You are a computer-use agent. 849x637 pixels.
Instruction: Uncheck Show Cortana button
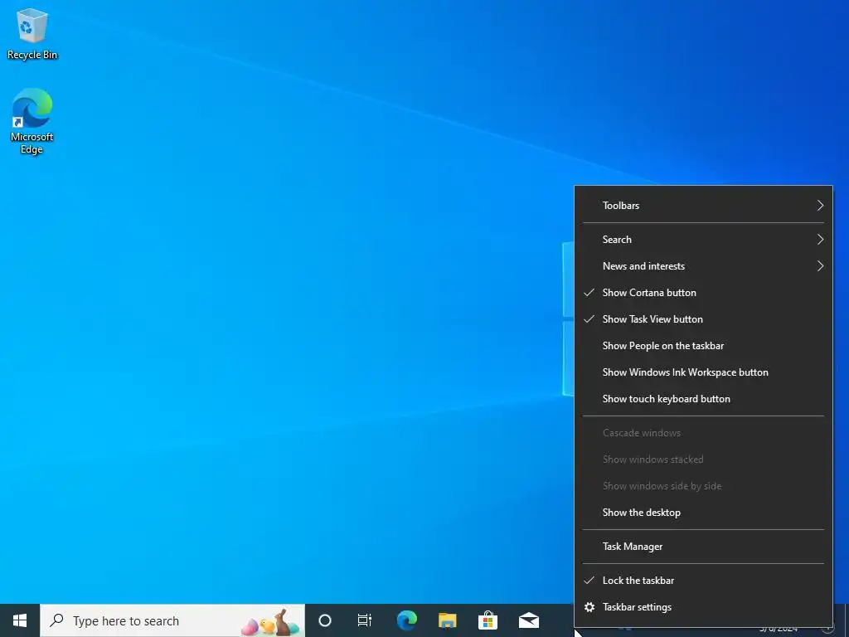(x=703, y=293)
